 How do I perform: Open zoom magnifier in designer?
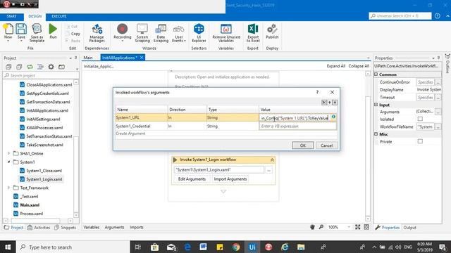321,227
